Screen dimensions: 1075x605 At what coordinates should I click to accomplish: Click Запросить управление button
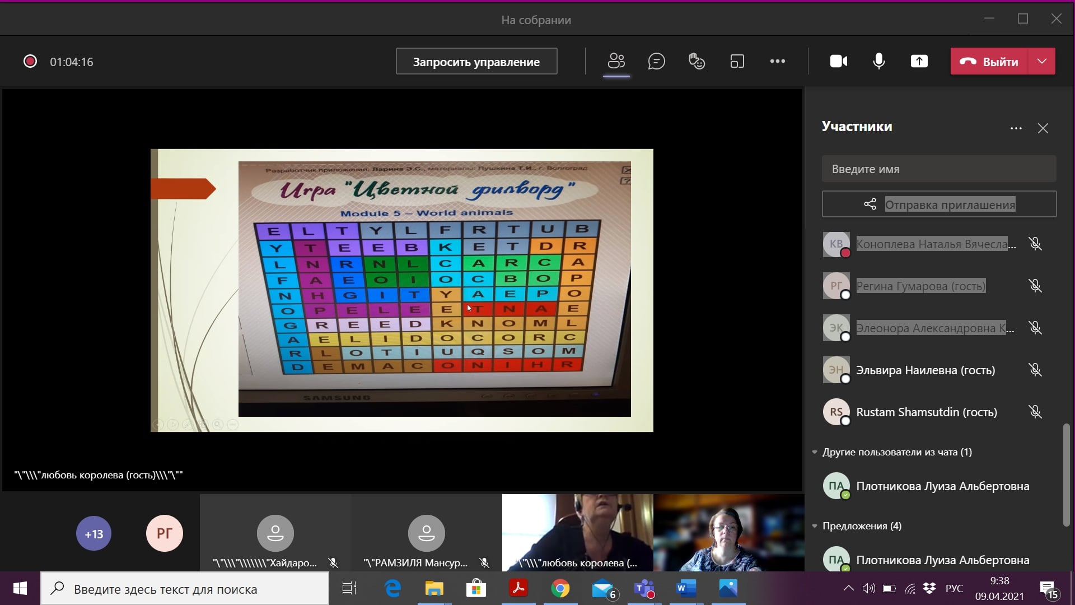tap(476, 62)
